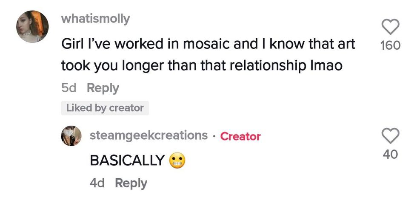The height and width of the screenshot is (197, 417).
Task: Tap the heart on steamgeekcreations' reply
Action: pyautogui.click(x=391, y=136)
